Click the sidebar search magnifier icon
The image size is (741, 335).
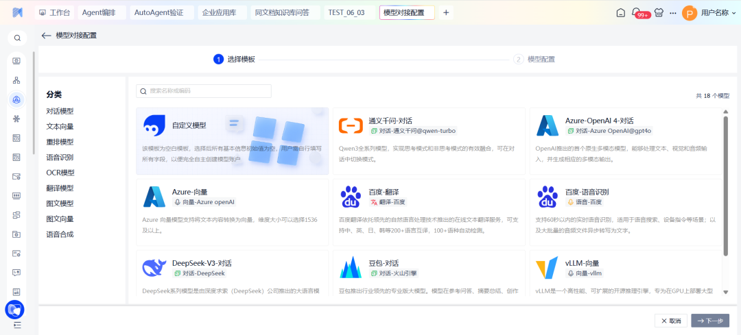tap(17, 38)
